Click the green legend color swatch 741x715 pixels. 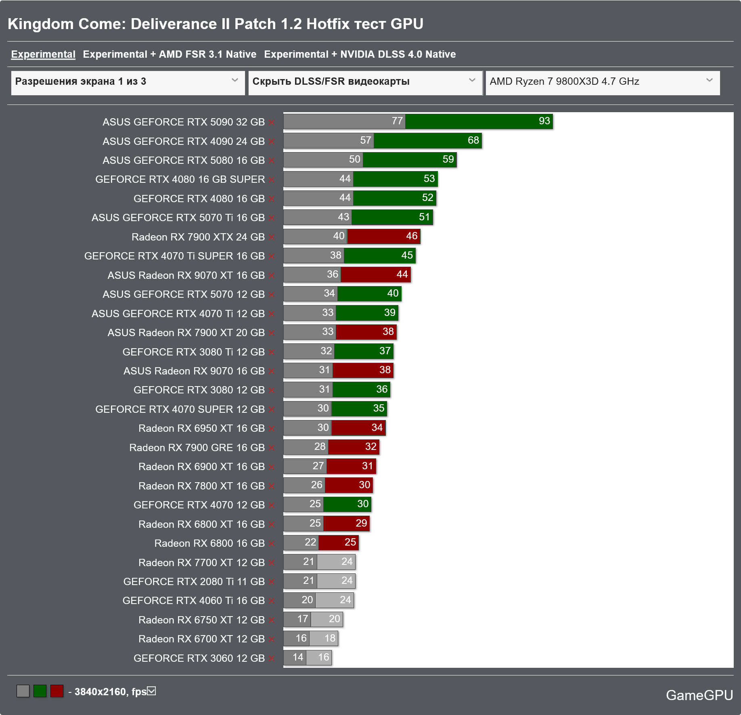click(x=40, y=691)
